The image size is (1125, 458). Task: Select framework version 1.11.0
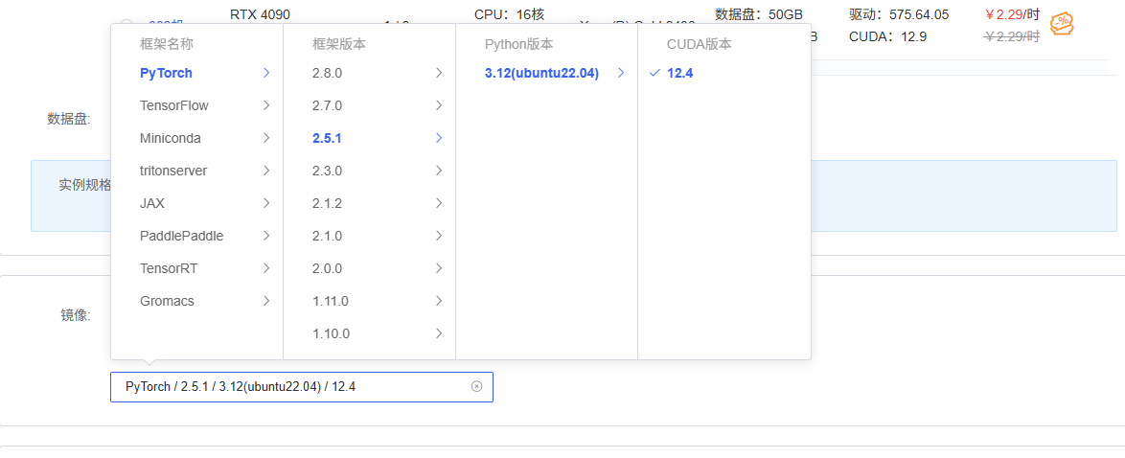pos(370,301)
